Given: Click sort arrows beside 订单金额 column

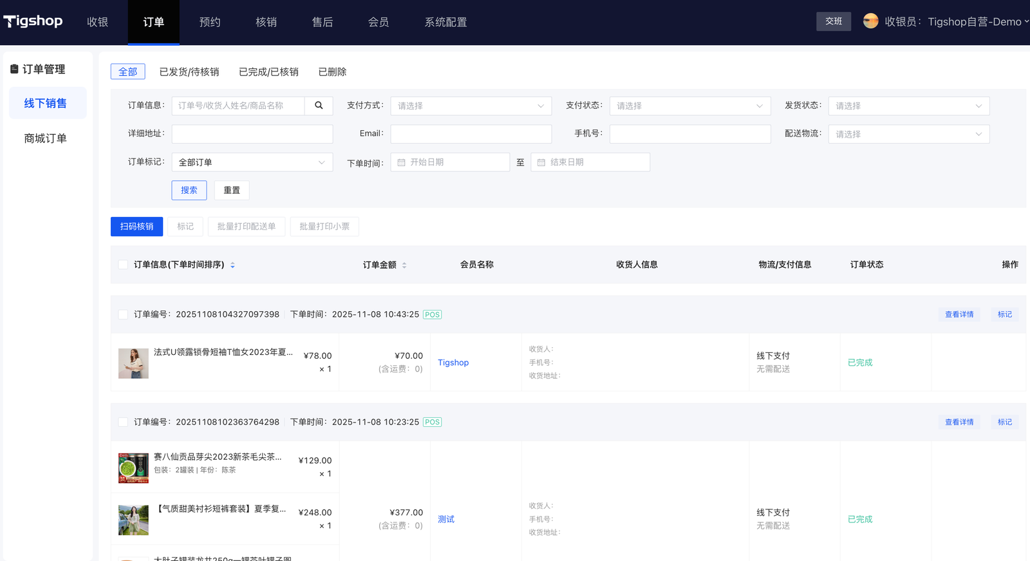Looking at the screenshot, I should click(x=404, y=265).
